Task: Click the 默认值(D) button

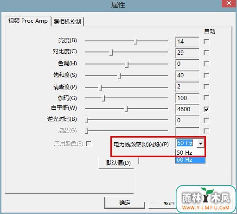Action: pyautogui.click(x=118, y=163)
